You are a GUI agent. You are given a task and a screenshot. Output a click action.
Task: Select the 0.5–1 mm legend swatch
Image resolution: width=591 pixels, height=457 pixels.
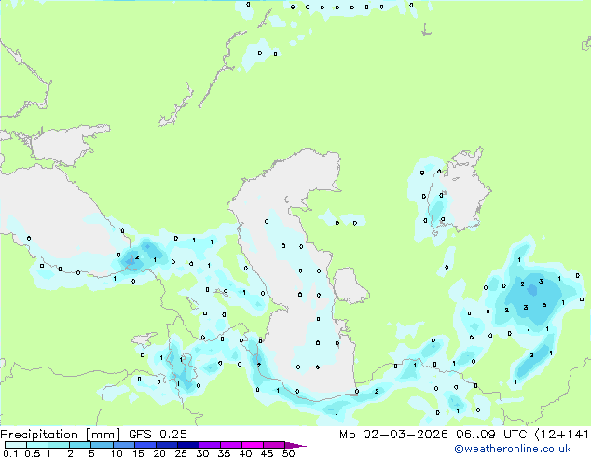37,445
